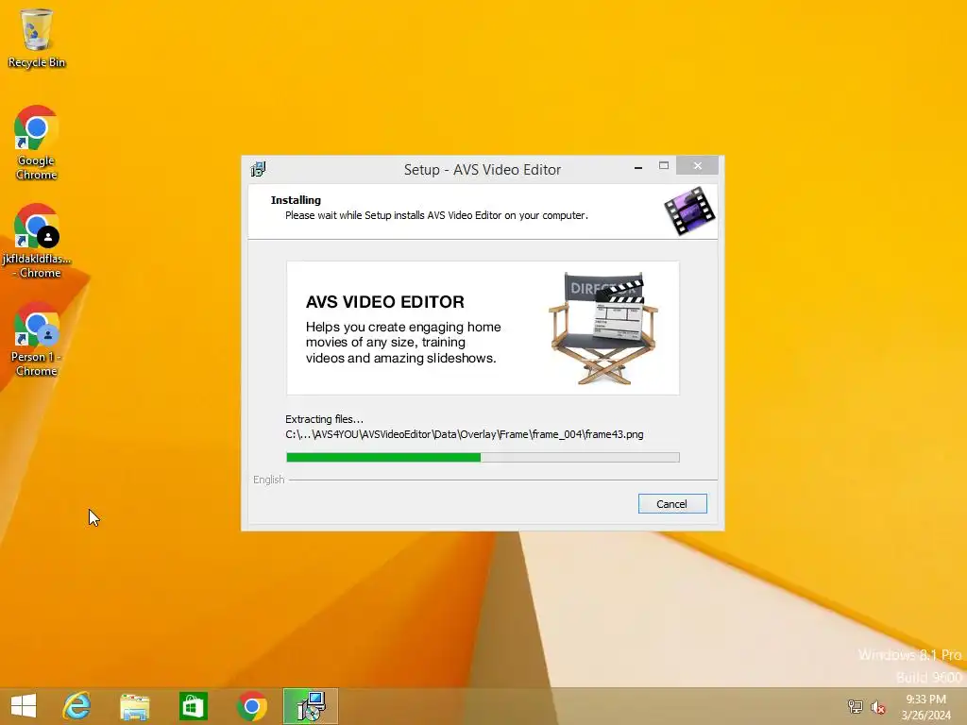Click the 'English' language label
The width and height of the screenshot is (967, 725).
click(x=269, y=480)
